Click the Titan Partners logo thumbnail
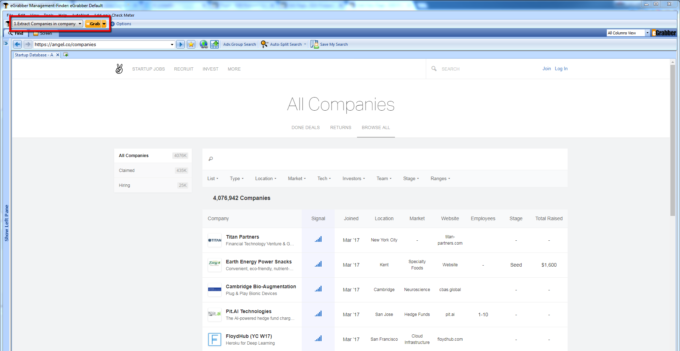680x351 pixels. pos(214,240)
